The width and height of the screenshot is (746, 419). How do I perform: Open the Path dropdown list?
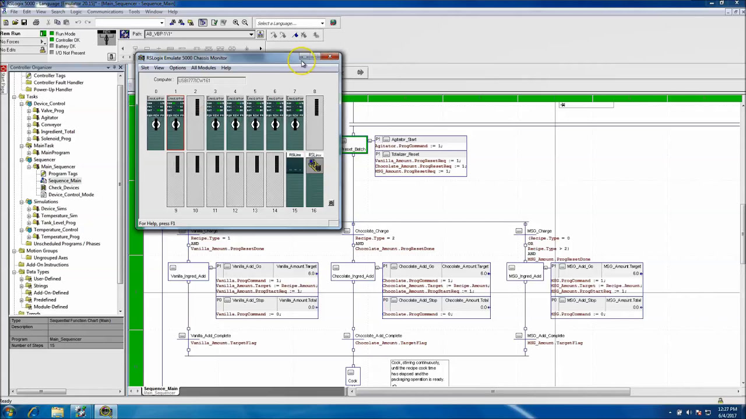(x=251, y=34)
